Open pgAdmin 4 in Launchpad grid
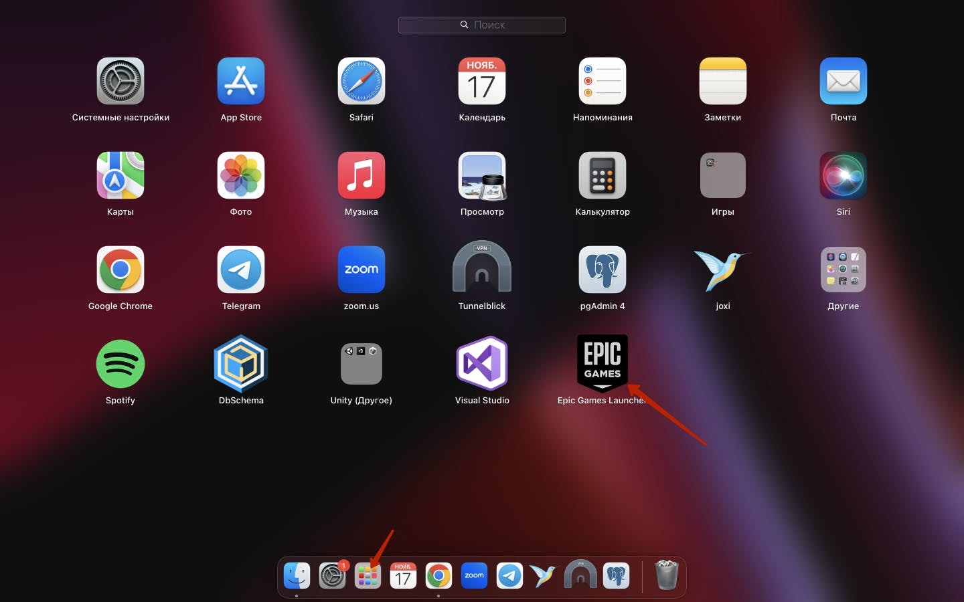This screenshot has height=602, width=964. [602, 270]
